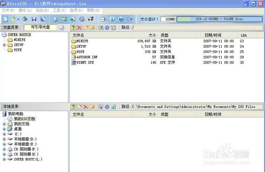Click the New folder icon in local pane
This screenshot has height=172, width=265.
(80, 107)
